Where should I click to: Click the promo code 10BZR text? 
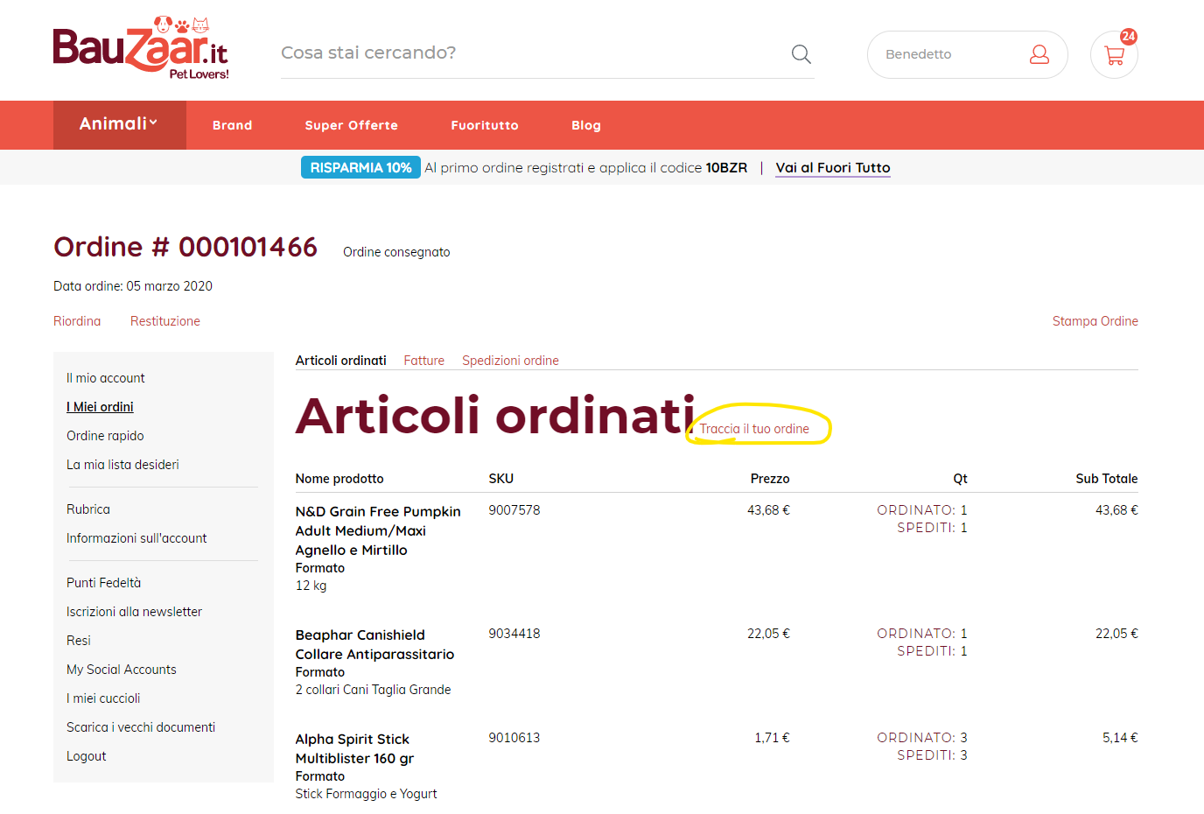point(727,167)
